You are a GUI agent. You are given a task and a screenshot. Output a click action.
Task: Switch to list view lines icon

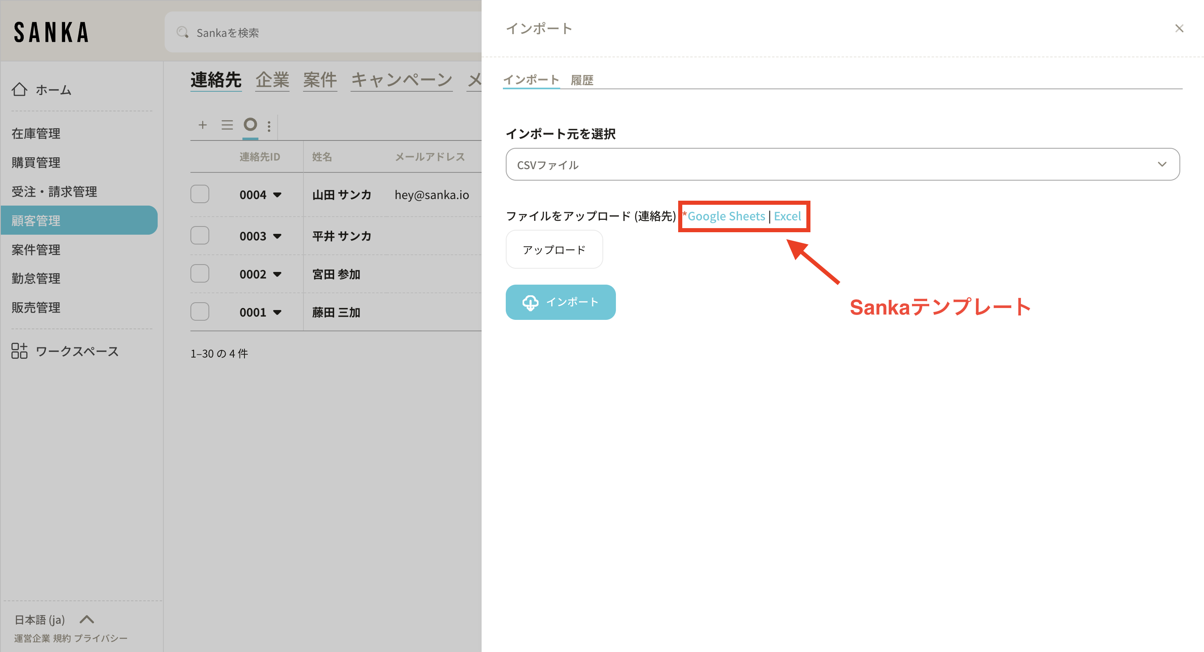227,125
